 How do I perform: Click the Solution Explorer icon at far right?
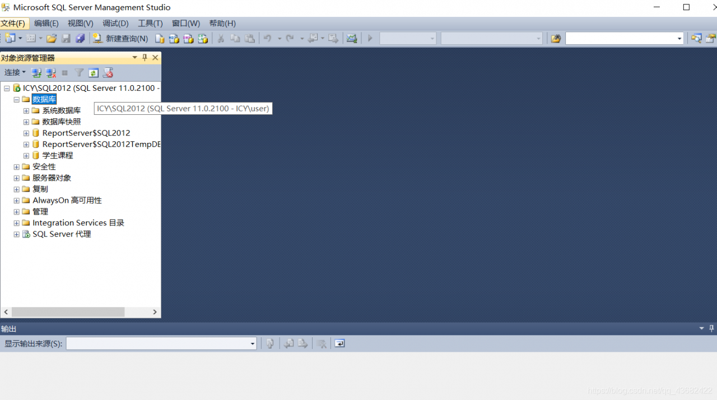point(696,38)
